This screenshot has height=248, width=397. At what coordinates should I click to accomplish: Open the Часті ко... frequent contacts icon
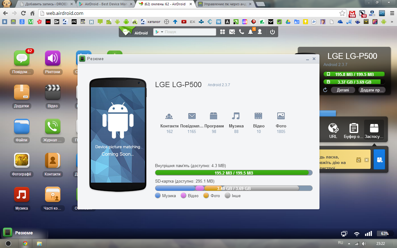pyautogui.click(x=53, y=195)
